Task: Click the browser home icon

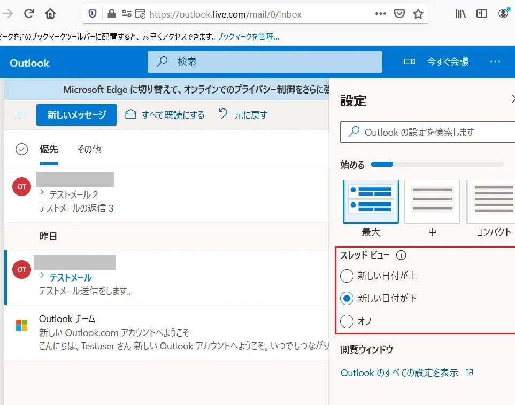Action: point(50,14)
